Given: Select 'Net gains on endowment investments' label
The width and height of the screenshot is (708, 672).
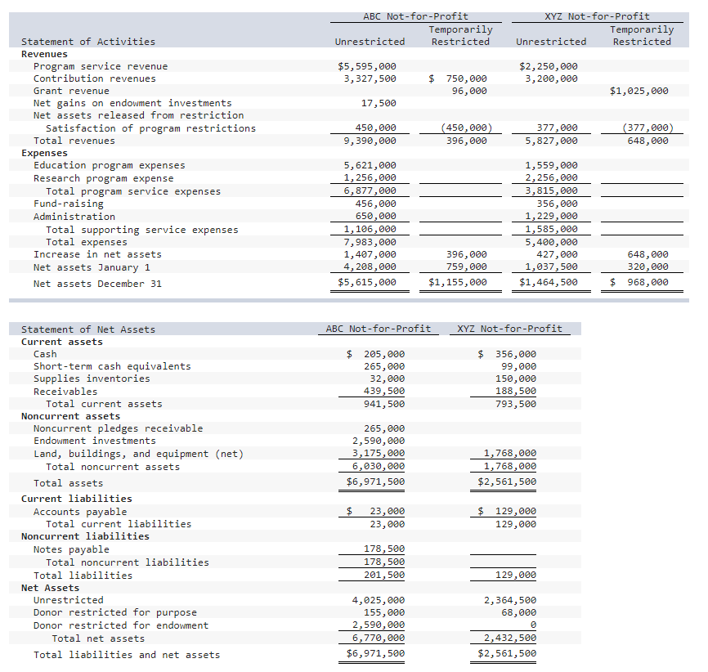Looking at the screenshot, I should click(x=132, y=103).
